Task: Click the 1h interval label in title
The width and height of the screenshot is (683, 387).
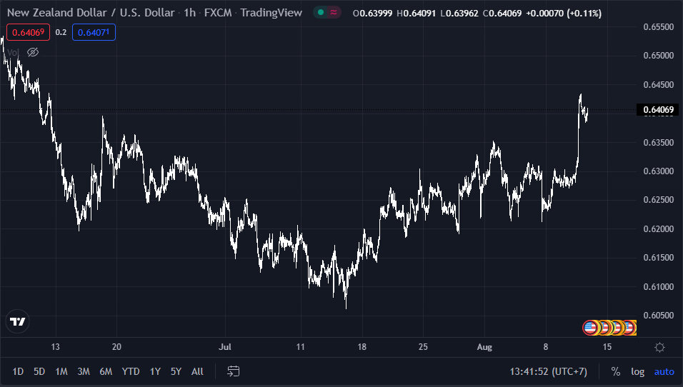Action: tap(189, 13)
